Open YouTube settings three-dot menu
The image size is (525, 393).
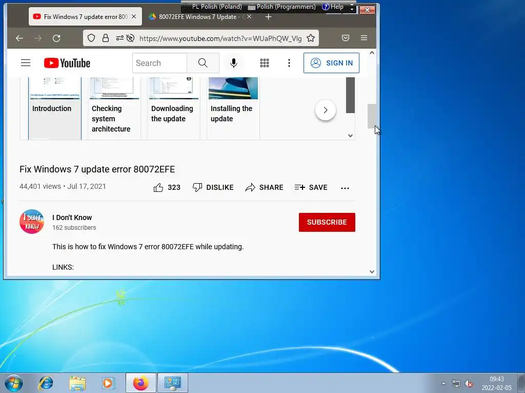click(289, 63)
